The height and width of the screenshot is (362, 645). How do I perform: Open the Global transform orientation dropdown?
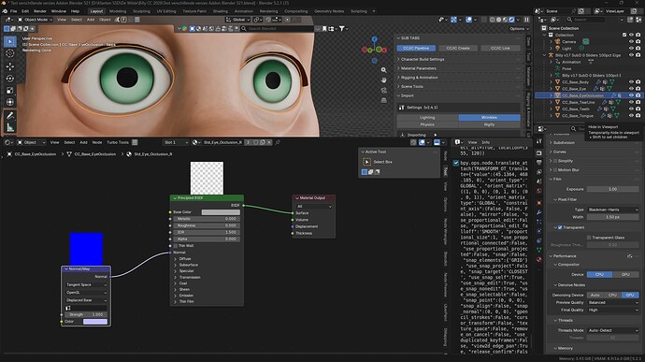237,20
